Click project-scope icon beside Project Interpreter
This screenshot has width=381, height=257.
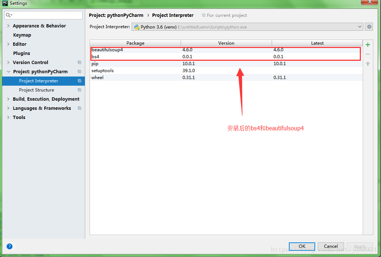point(79,81)
